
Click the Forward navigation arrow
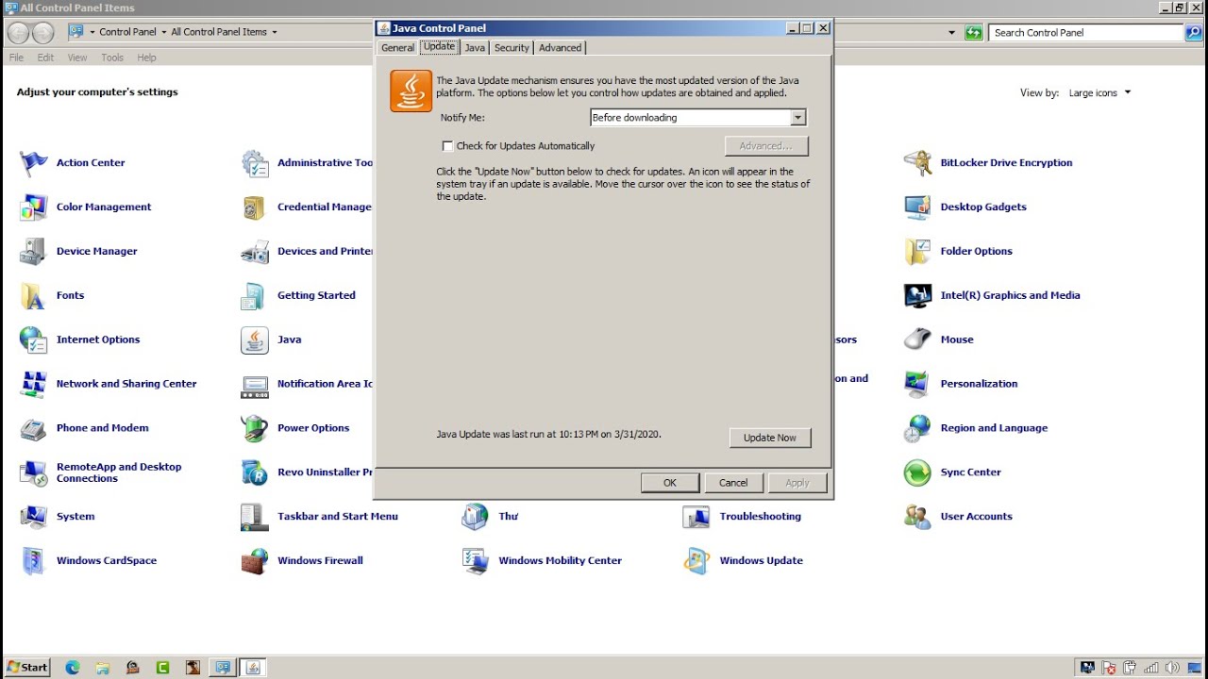pos(42,33)
